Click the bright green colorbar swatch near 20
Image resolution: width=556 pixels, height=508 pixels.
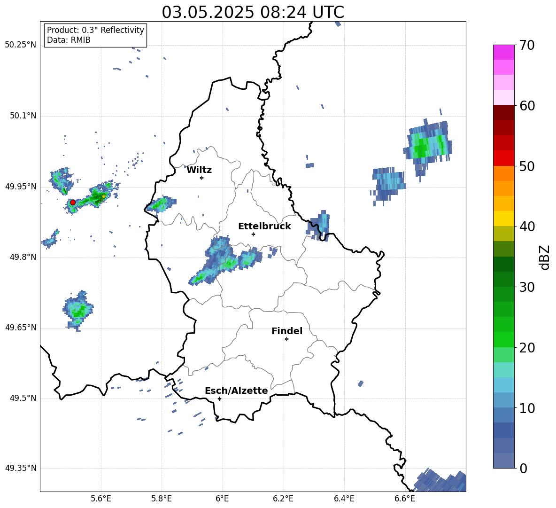pyautogui.click(x=503, y=339)
